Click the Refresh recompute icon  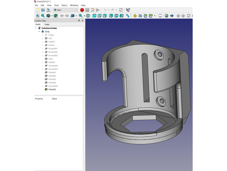(x=120, y=10)
